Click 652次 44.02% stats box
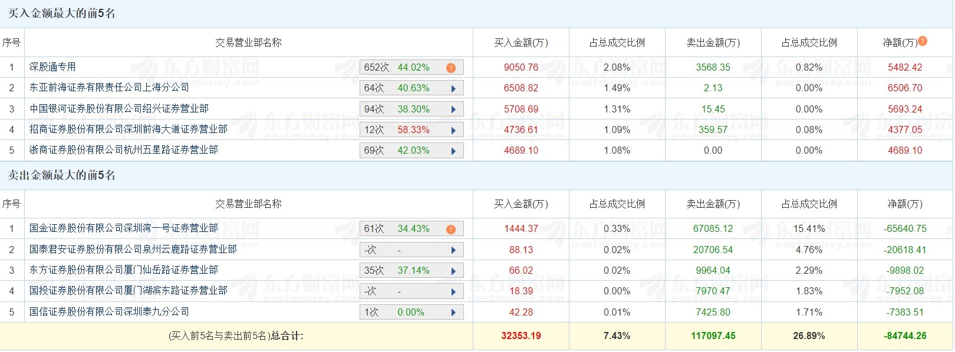Screen dimensions: 955x352 pos(411,68)
